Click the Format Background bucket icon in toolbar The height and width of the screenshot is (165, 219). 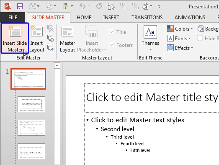[145, 6]
